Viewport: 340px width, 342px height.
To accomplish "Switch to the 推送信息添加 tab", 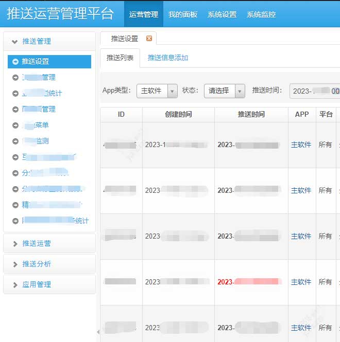I will point(168,58).
